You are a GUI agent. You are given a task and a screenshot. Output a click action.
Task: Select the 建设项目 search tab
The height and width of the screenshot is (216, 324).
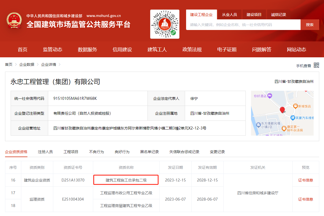click(x=254, y=15)
